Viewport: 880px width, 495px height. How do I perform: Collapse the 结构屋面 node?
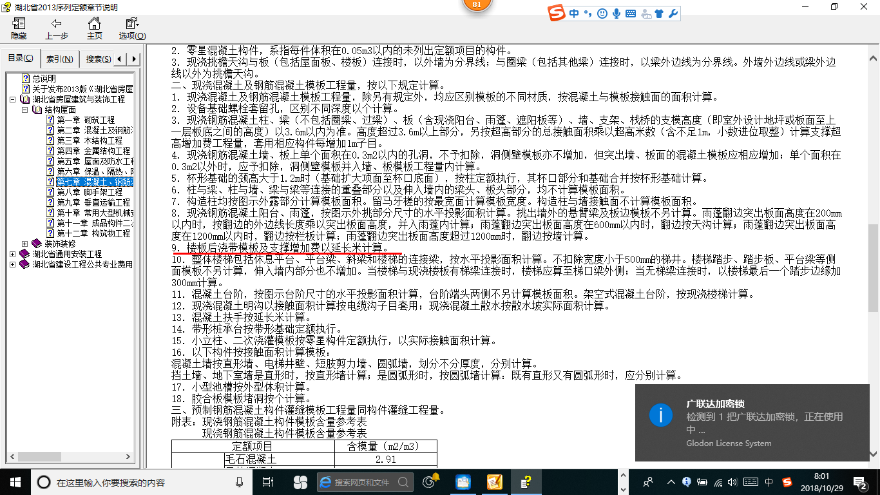tap(26, 110)
